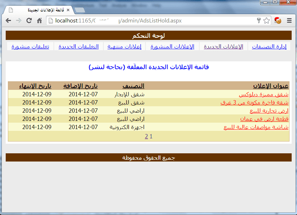Open إدارة التصنيفات menu link
This screenshot has width=297, height=215.
click(x=269, y=47)
